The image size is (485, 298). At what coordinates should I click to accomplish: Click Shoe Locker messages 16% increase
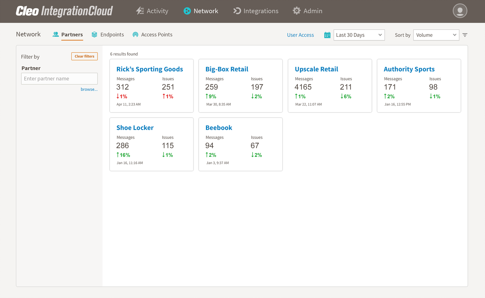123,155
